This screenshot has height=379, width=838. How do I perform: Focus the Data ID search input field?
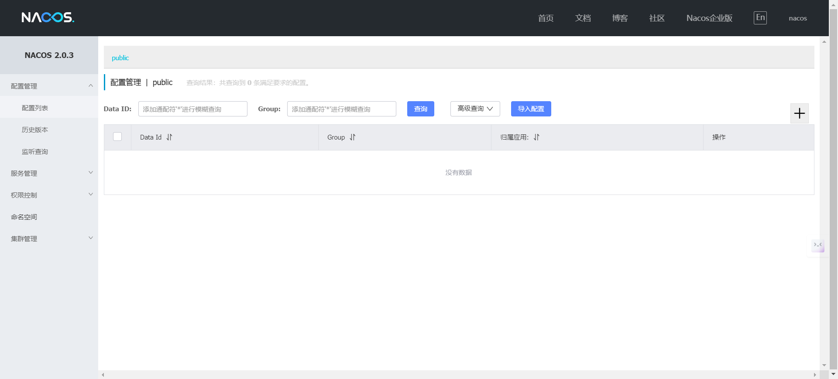point(192,109)
